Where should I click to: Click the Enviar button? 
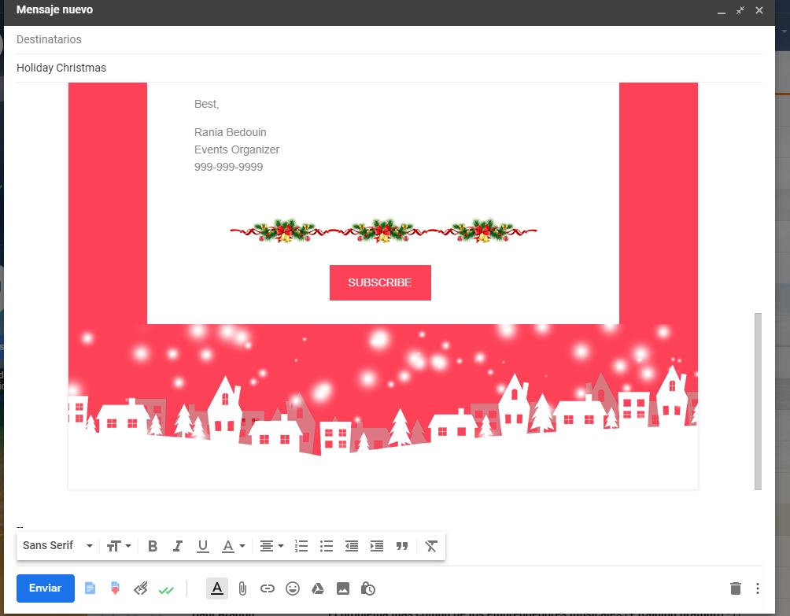pyautogui.click(x=45, y=588)
